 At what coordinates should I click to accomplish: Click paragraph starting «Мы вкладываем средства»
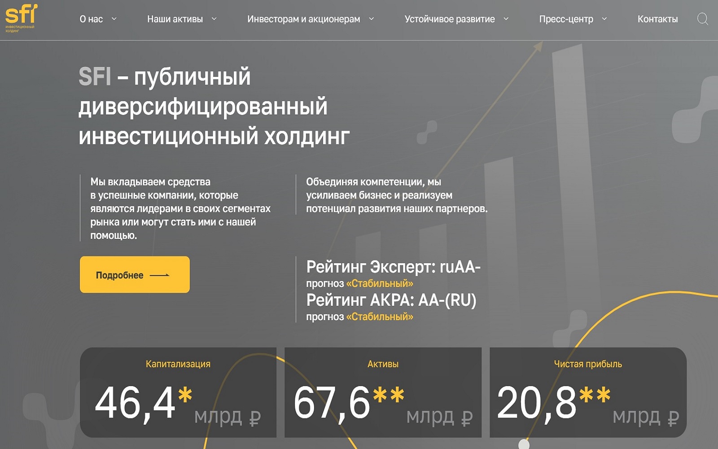[180, 208]
